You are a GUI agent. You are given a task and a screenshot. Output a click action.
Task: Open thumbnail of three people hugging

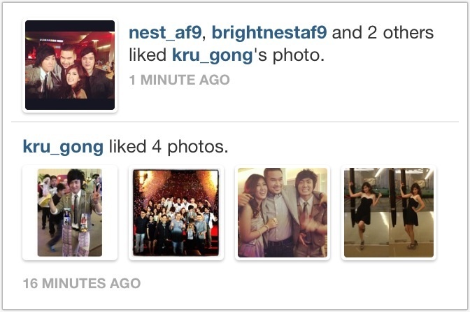tap(283, 213)
